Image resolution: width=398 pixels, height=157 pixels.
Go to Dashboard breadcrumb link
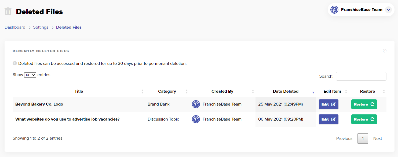point(15,27)
